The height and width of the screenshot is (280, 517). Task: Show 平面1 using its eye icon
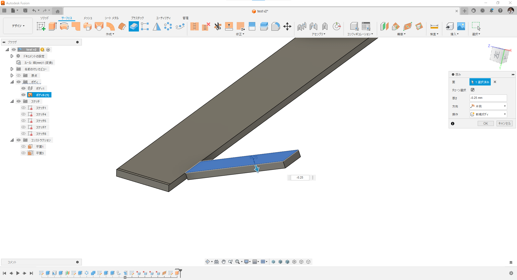23,147
